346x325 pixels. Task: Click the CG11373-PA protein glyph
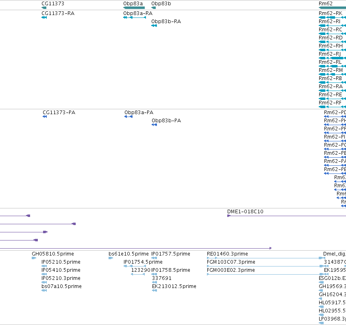pyautogui.click(x=45, y=117)
